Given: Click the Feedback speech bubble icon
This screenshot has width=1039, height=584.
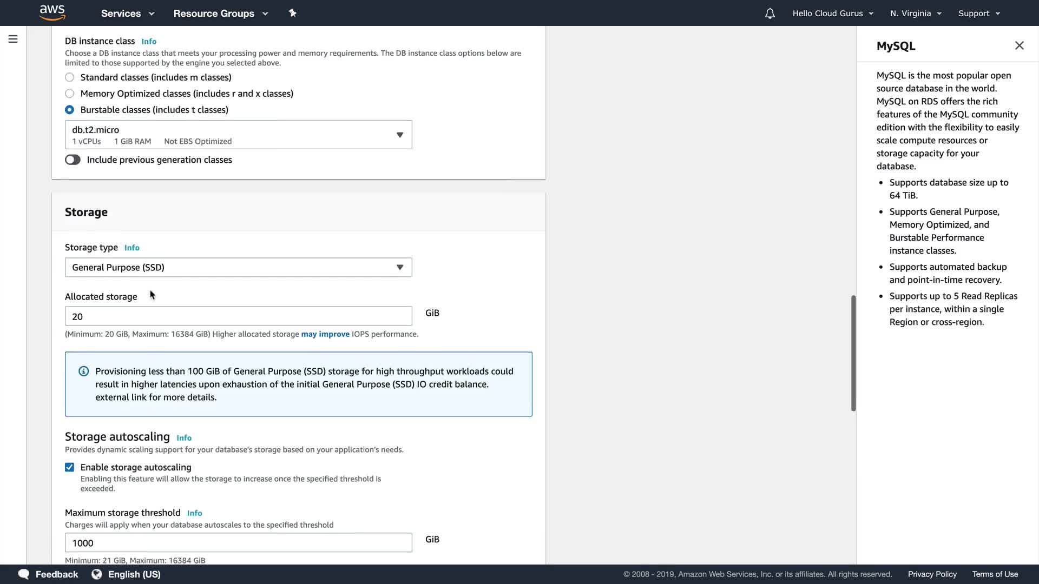Looking at the screenshot, I should 24,574.
